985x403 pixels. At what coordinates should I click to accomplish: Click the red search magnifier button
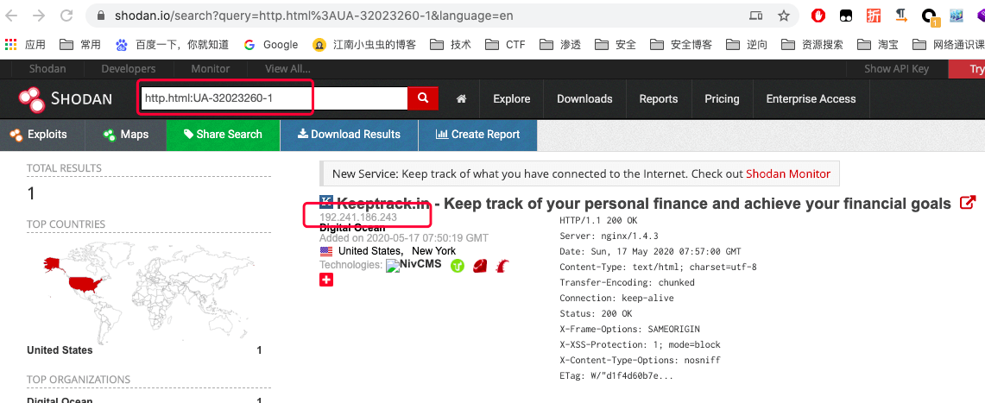(423, 98)
